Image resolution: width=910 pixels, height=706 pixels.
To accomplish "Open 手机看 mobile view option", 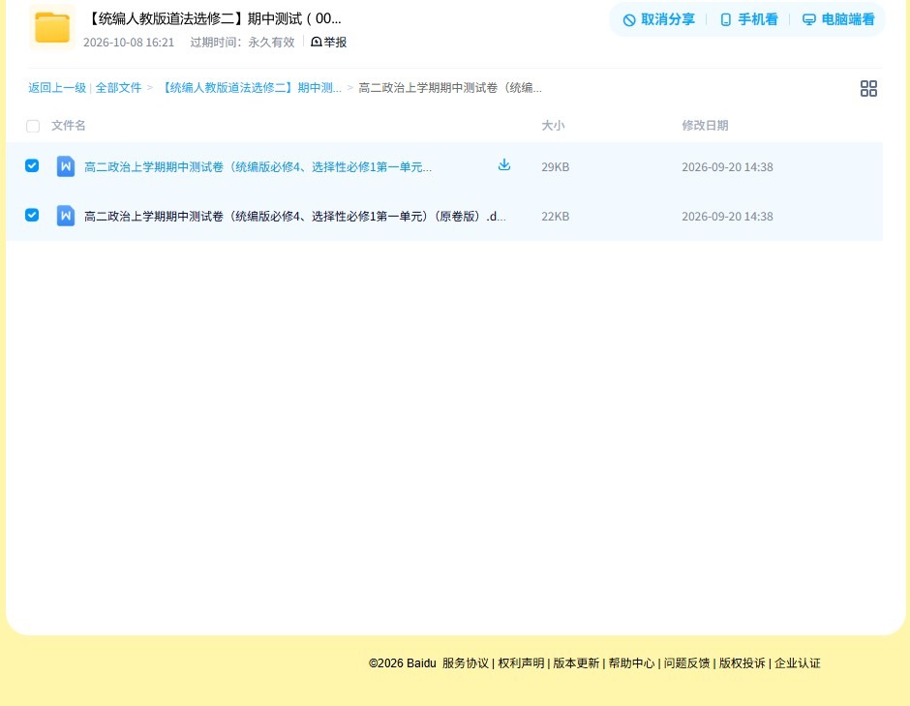I will click(x=748, y=19).
